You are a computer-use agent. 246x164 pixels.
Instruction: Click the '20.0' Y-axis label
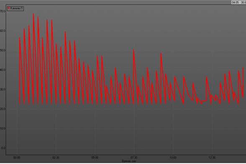click(3, 109)
